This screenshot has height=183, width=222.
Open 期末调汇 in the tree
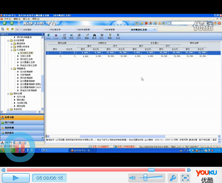[21, 100]
